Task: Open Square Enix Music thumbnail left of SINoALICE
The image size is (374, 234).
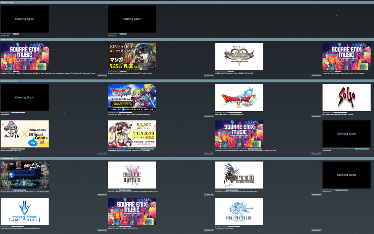Action: tap(24, 56)
